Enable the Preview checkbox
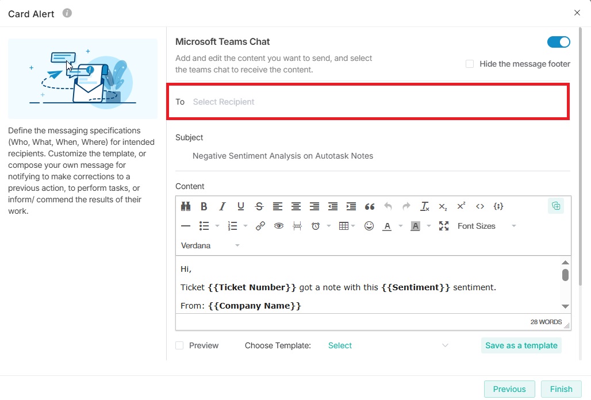The height and width of the screenshot is (400, 591). click(x=180, y=345)
